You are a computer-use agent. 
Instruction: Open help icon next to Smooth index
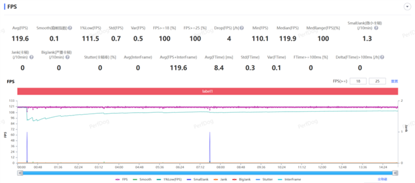(70, 28)
